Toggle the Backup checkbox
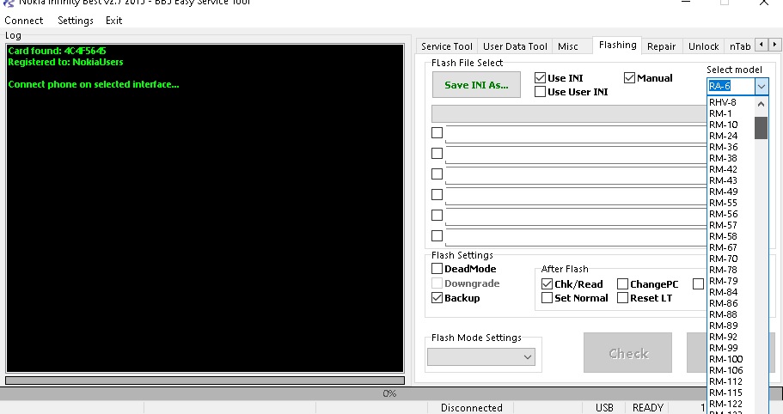This screenshot has width=783, height=414. pos(437,298)
